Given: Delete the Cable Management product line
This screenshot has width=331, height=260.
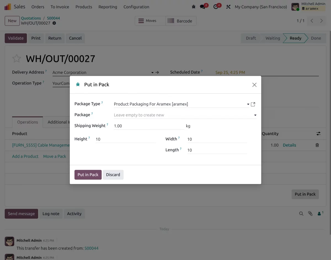Looking at the screenshot, I should click(317, 145).
